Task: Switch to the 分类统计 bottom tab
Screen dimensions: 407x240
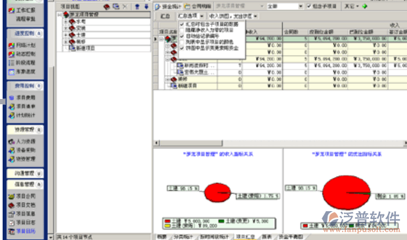Action: (x=183, y=237)
